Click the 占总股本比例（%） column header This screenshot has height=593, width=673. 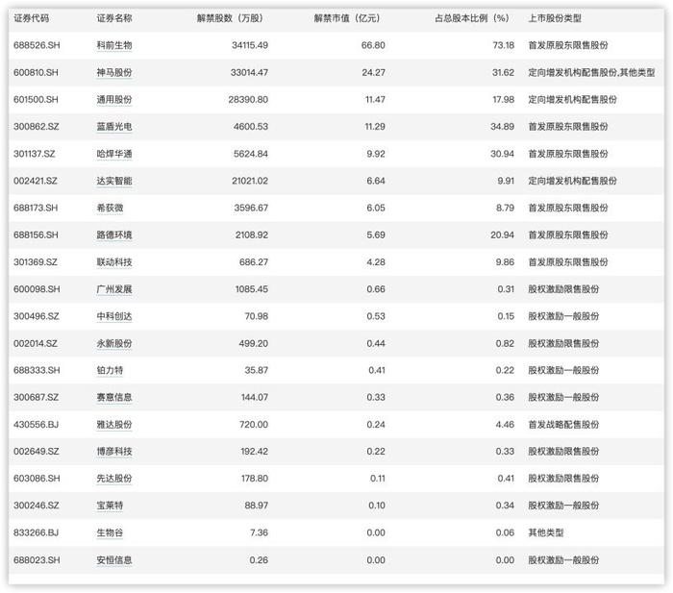472,18
